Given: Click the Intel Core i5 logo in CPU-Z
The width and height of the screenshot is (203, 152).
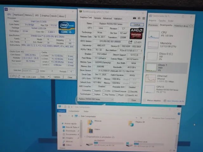Looking at the screenshot, I should (x=67, y=27).
